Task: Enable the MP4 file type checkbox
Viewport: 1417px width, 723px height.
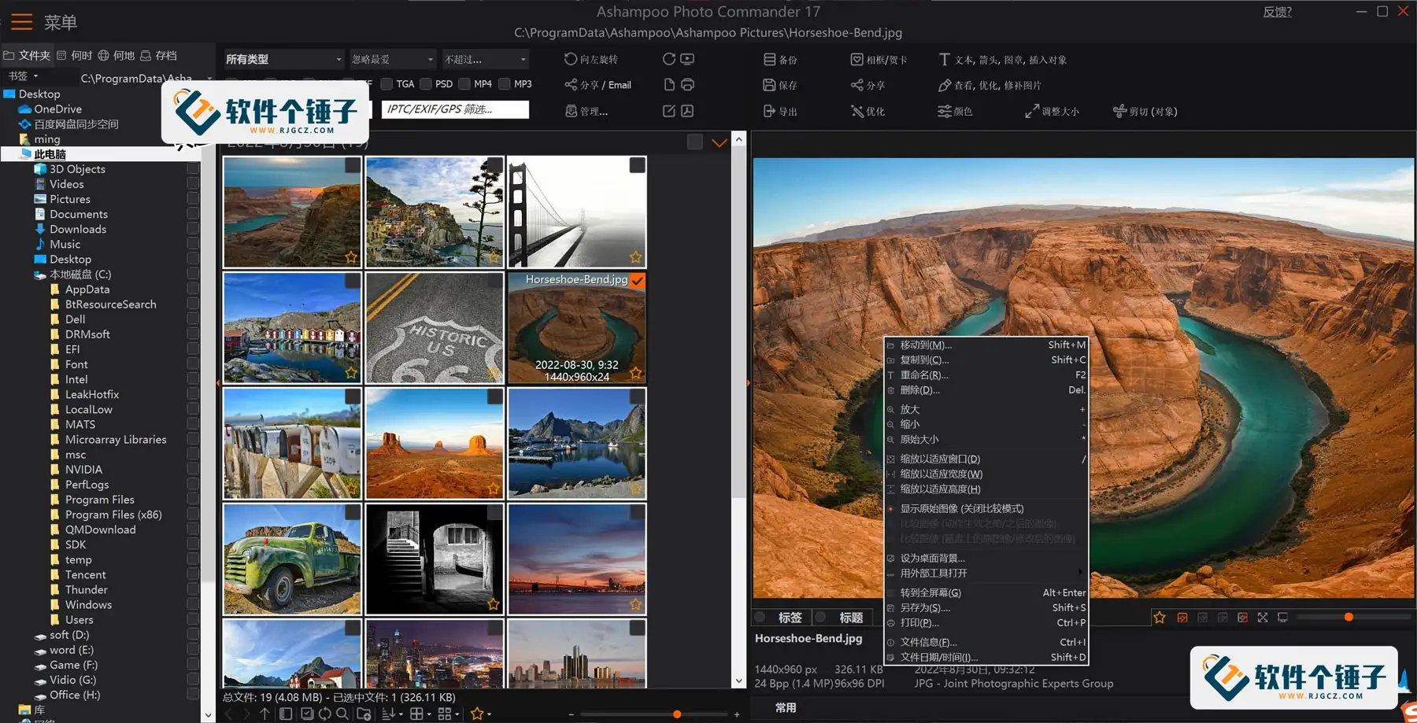Action: (464, 83)
